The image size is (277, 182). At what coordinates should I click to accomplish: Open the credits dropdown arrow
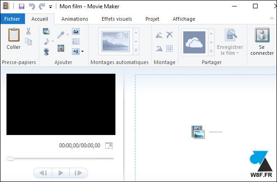pyautogui.click(x=82, y=52)
